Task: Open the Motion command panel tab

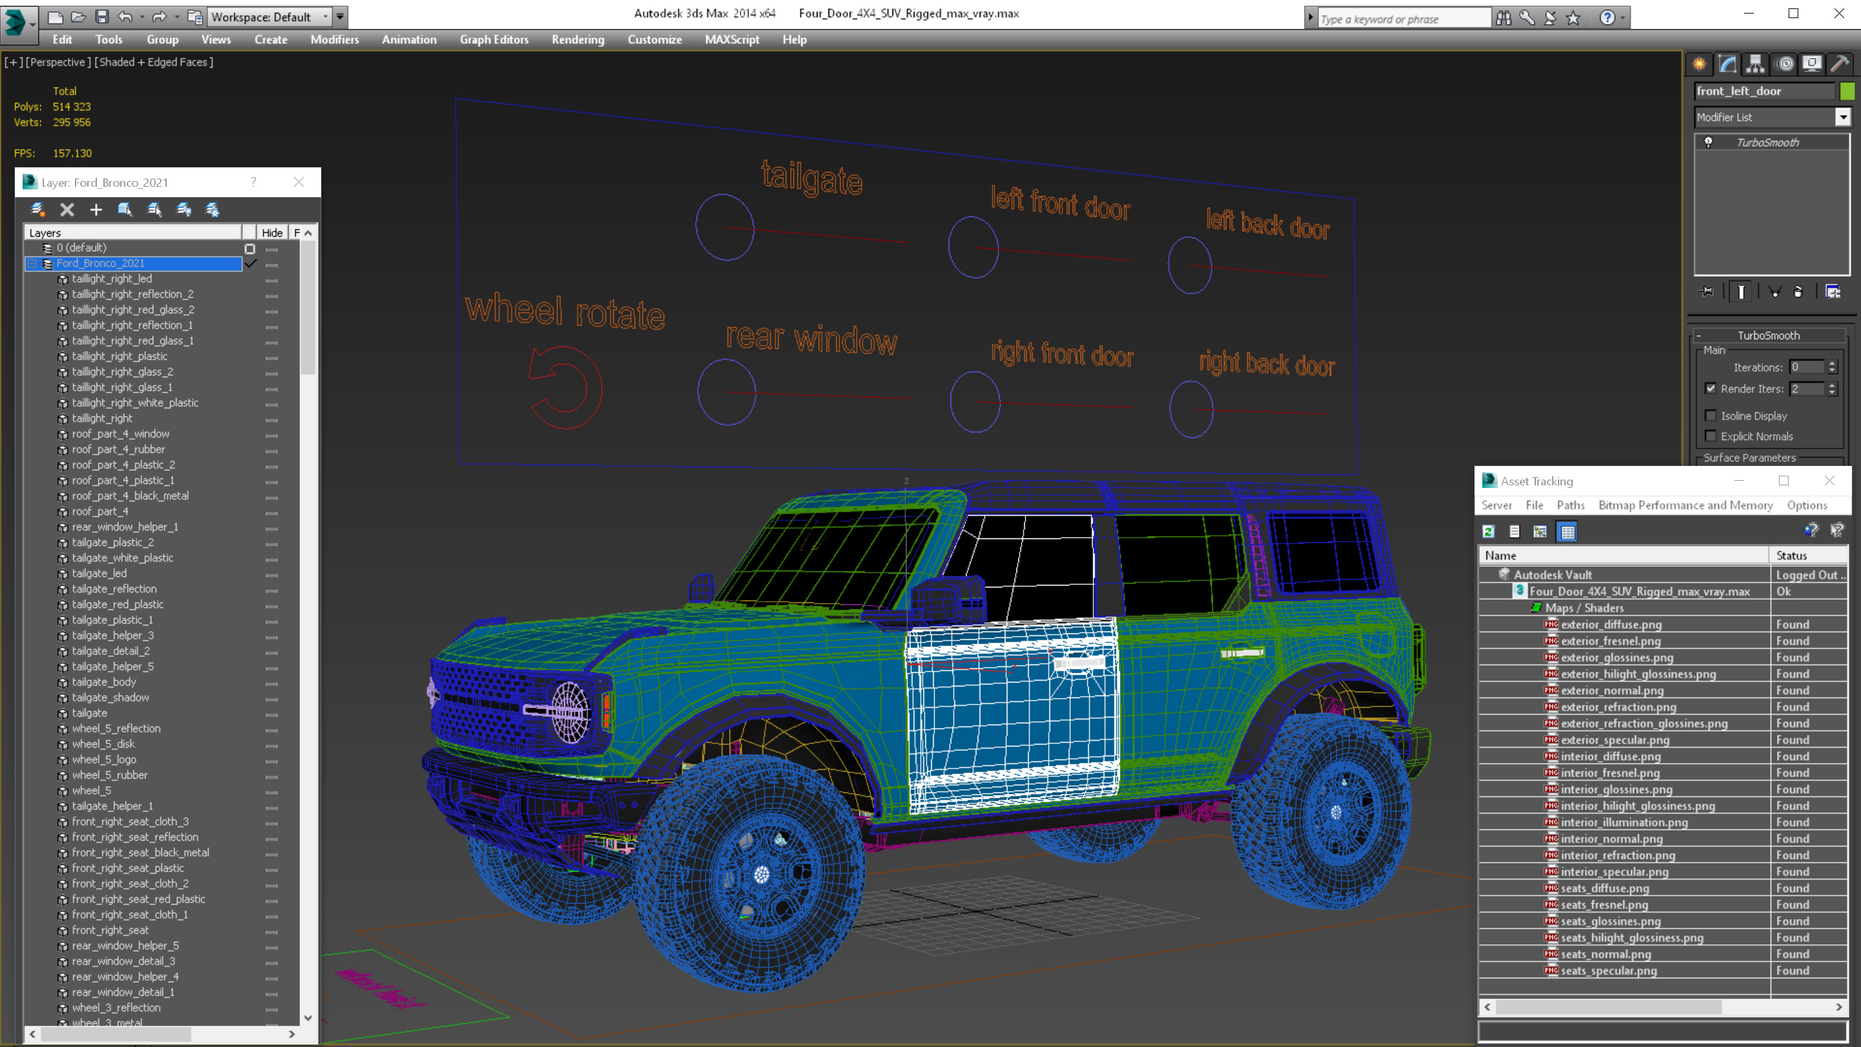Action: click(x=1784, y=65)
